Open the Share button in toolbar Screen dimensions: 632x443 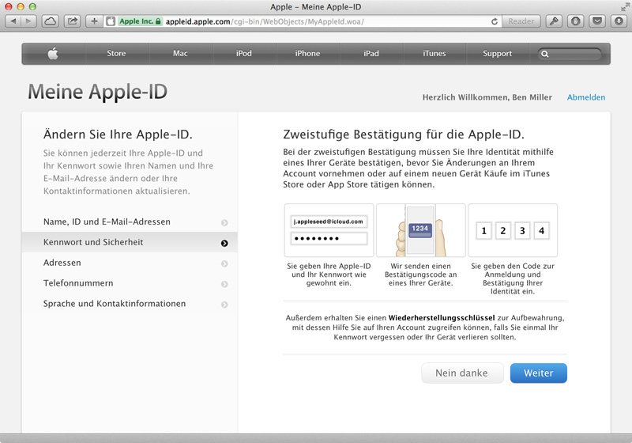(73, 21)
